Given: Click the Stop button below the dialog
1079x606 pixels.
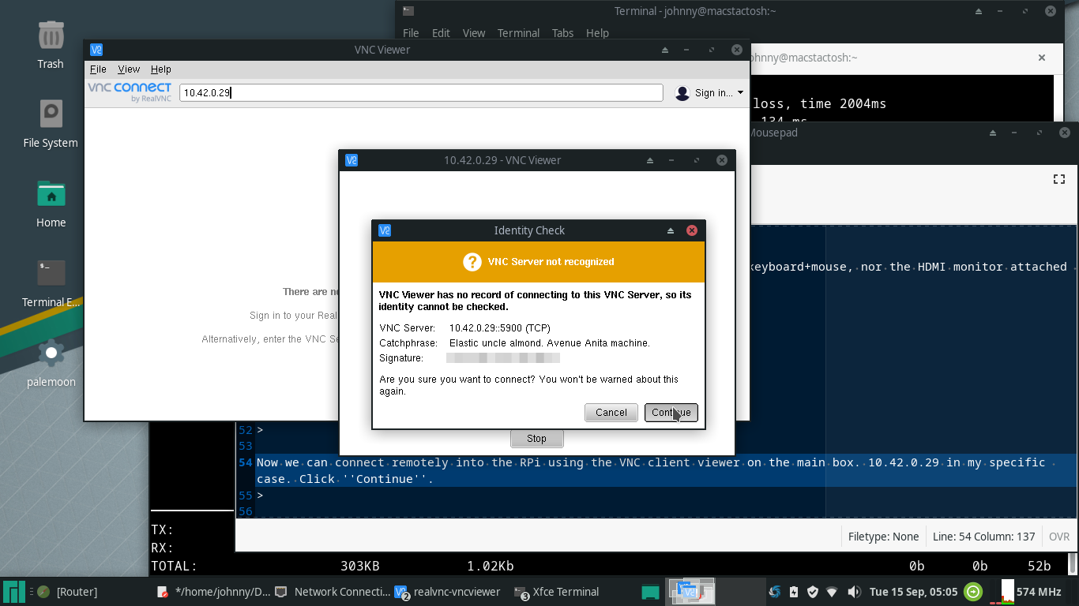Looking at the screenshot, I should [x=536, y=439].
